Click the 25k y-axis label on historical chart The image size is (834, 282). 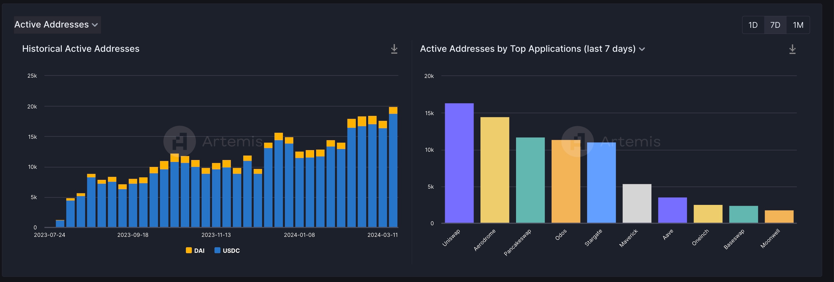[32, 76]
